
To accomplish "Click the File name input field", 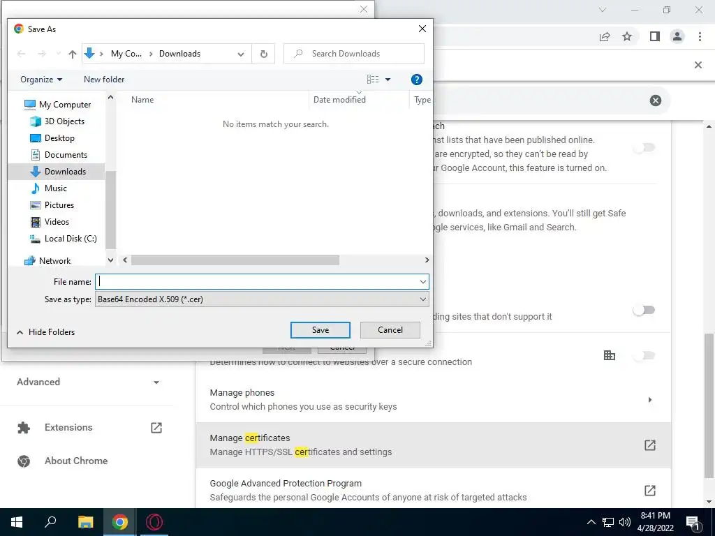I will tap(257, 282).
